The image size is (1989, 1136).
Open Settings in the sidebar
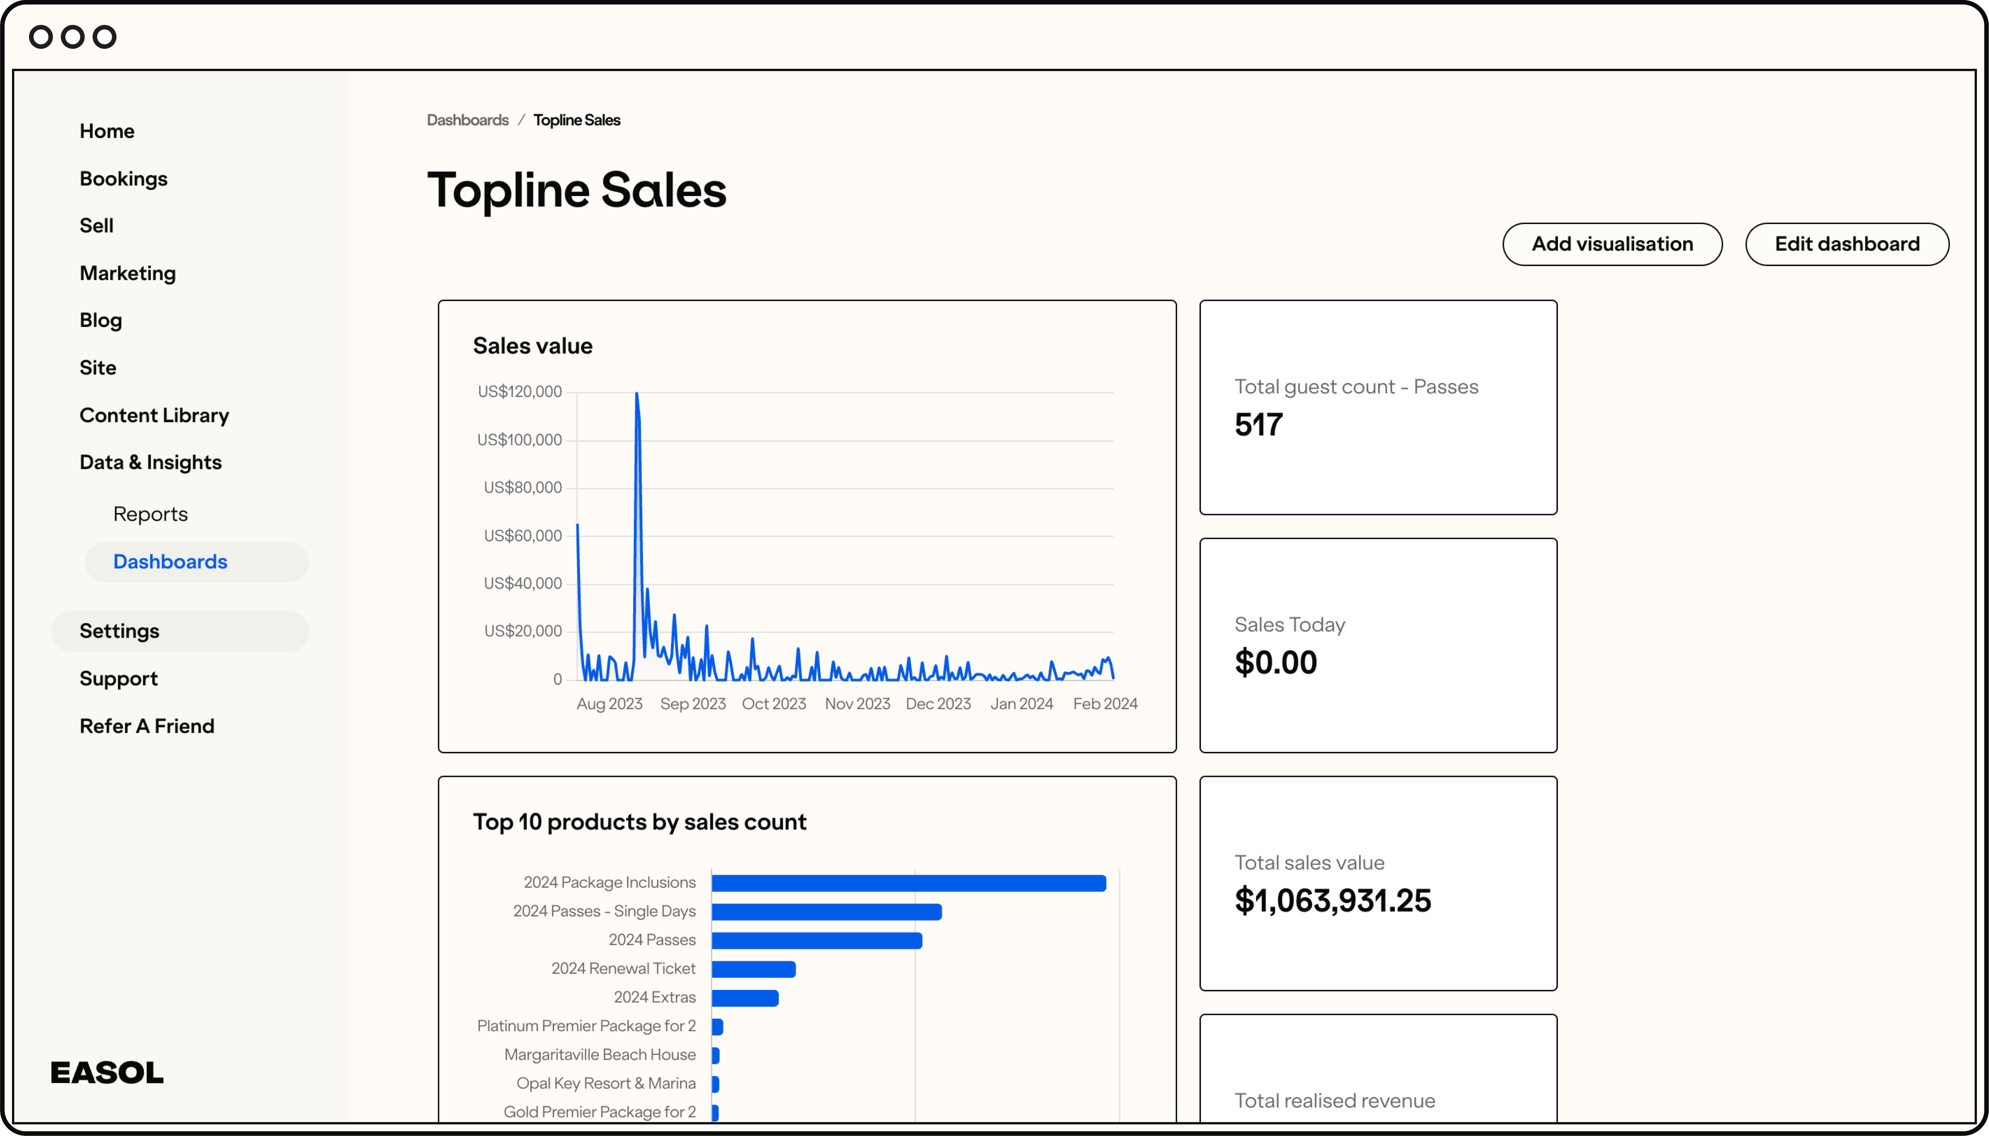[x=119, y=631]
